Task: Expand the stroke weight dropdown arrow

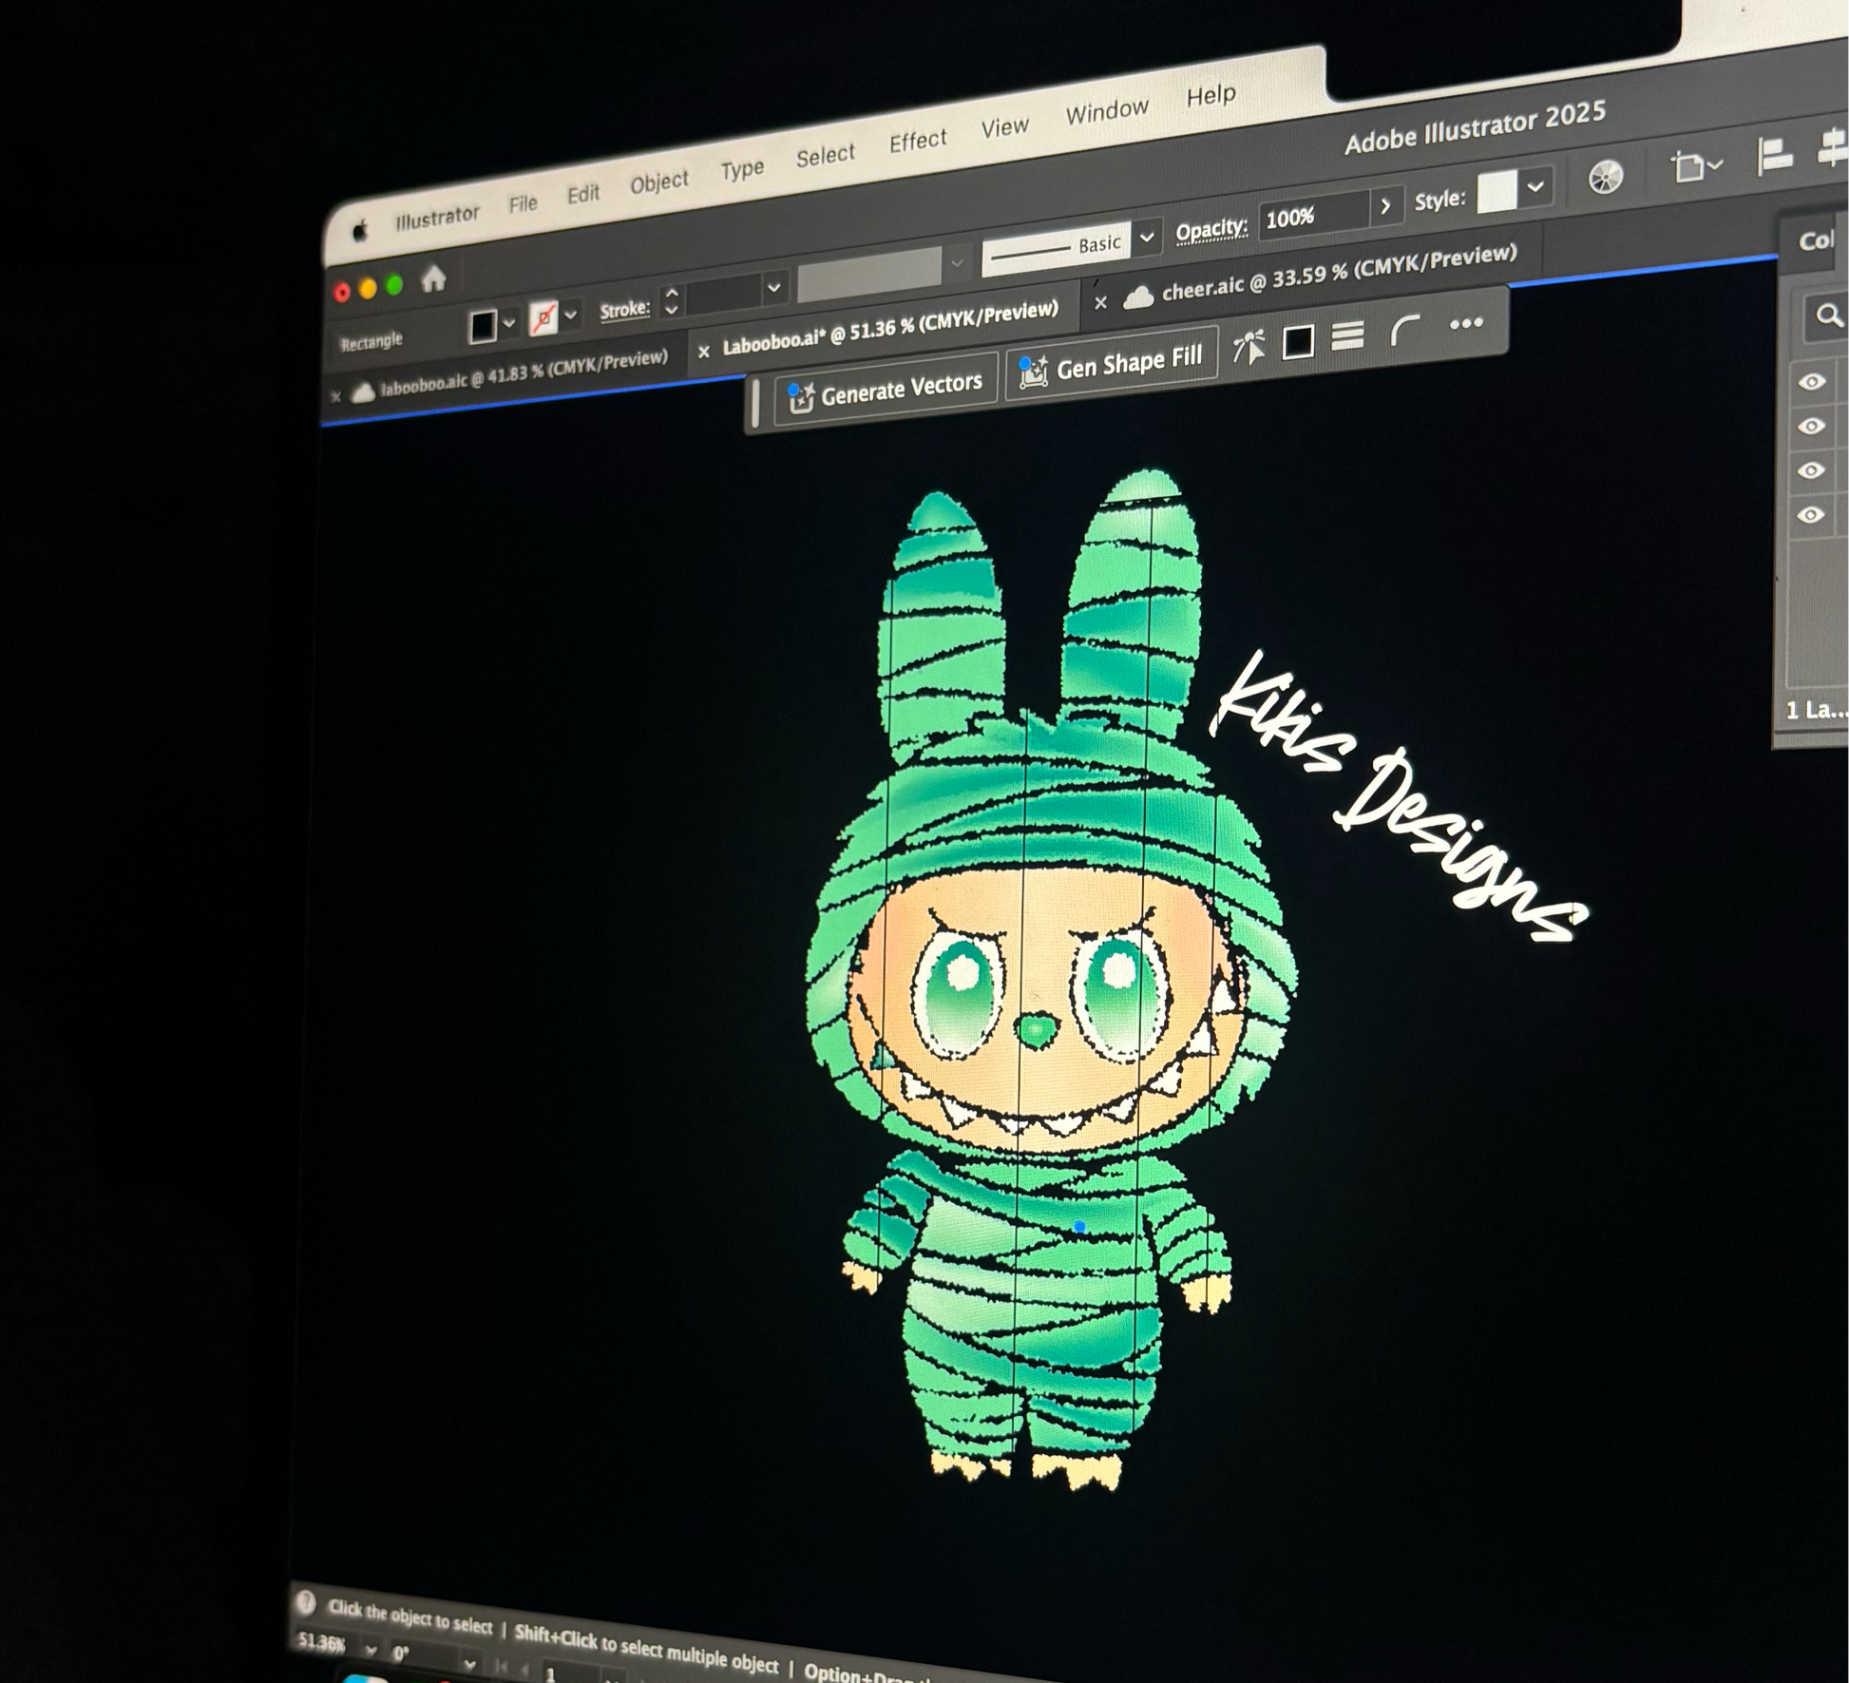Action: point(773,287)
